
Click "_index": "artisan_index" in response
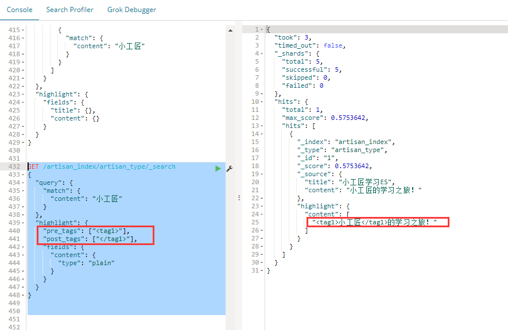point(346,142)
